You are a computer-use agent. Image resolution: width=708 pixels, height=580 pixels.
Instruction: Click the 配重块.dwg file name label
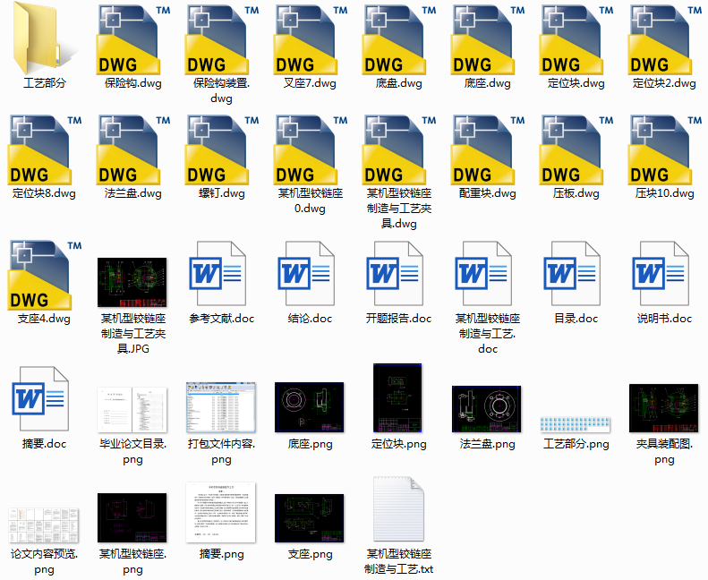(487, 193)
